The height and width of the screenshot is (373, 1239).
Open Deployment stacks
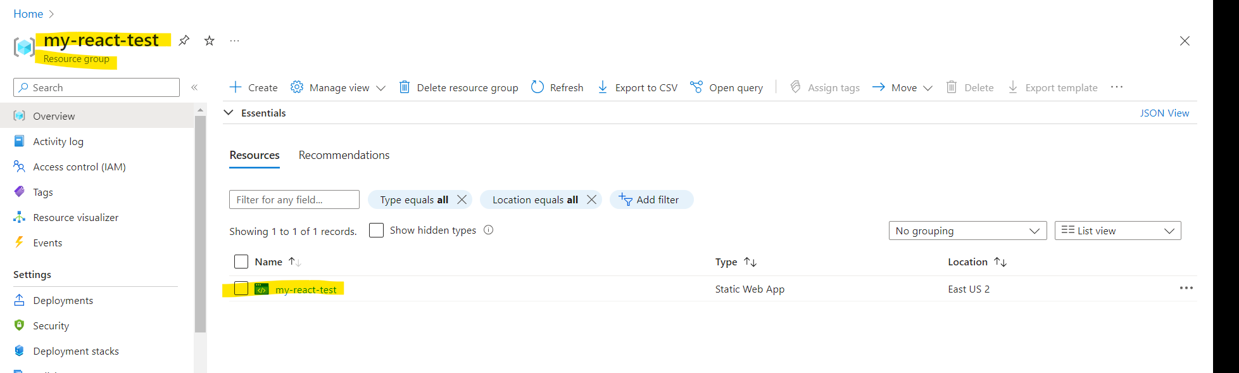pyautogui.click(x=75, y=351)
